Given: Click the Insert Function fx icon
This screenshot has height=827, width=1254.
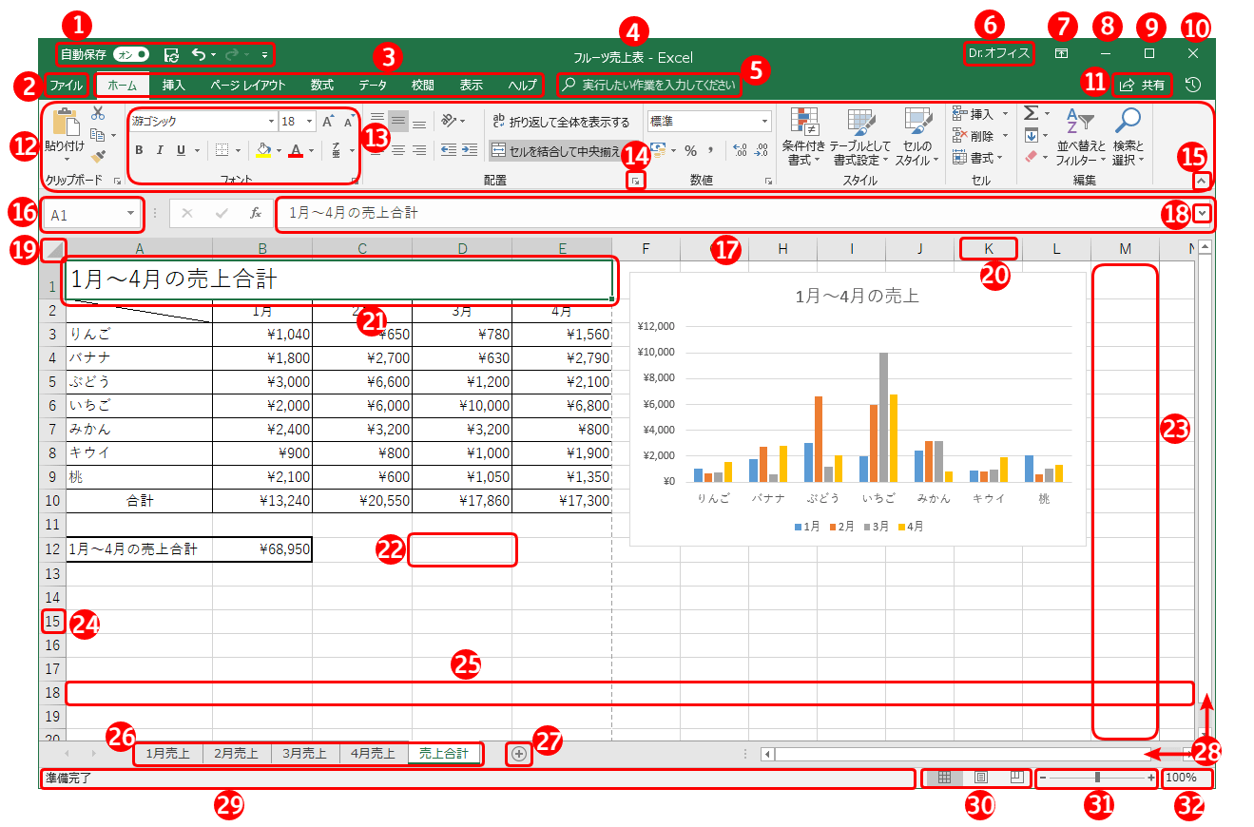Looking at the screenshot, I should (x=256, y=213).
